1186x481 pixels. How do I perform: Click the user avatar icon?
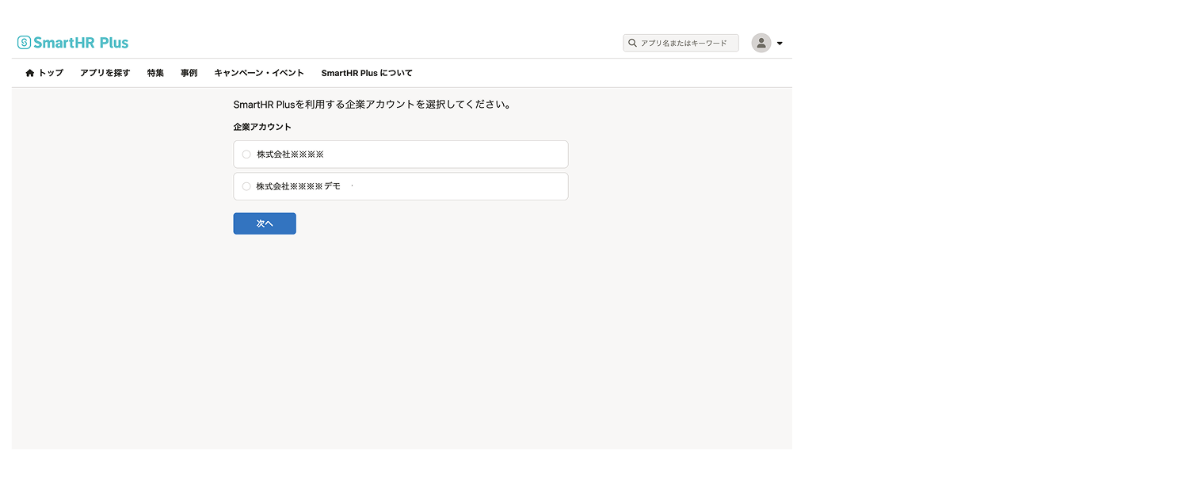[761, 43]
